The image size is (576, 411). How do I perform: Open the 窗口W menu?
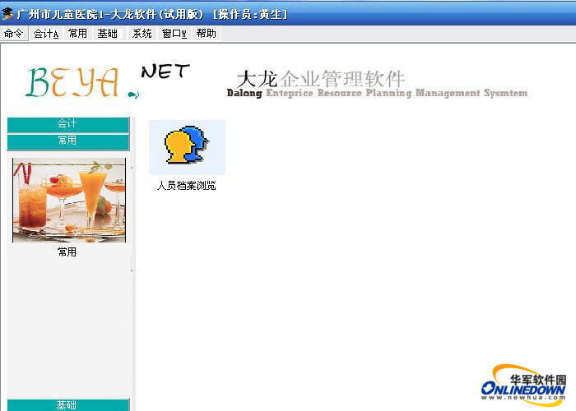click(174, 34)
